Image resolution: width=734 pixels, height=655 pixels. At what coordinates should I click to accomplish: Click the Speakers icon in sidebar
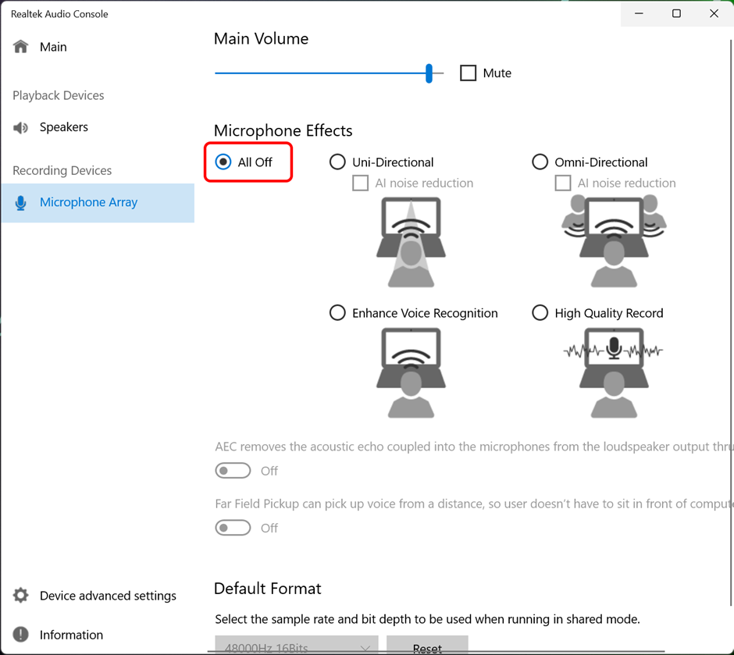click(21, 127)
